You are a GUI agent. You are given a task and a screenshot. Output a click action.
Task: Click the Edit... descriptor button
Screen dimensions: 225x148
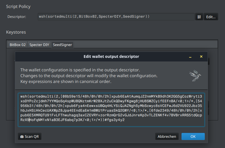pyautogui.click(x=211, y=17)
